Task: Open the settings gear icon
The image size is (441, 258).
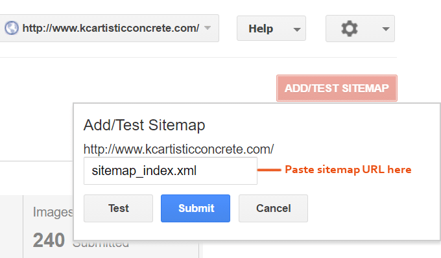Action: point(350,29)
